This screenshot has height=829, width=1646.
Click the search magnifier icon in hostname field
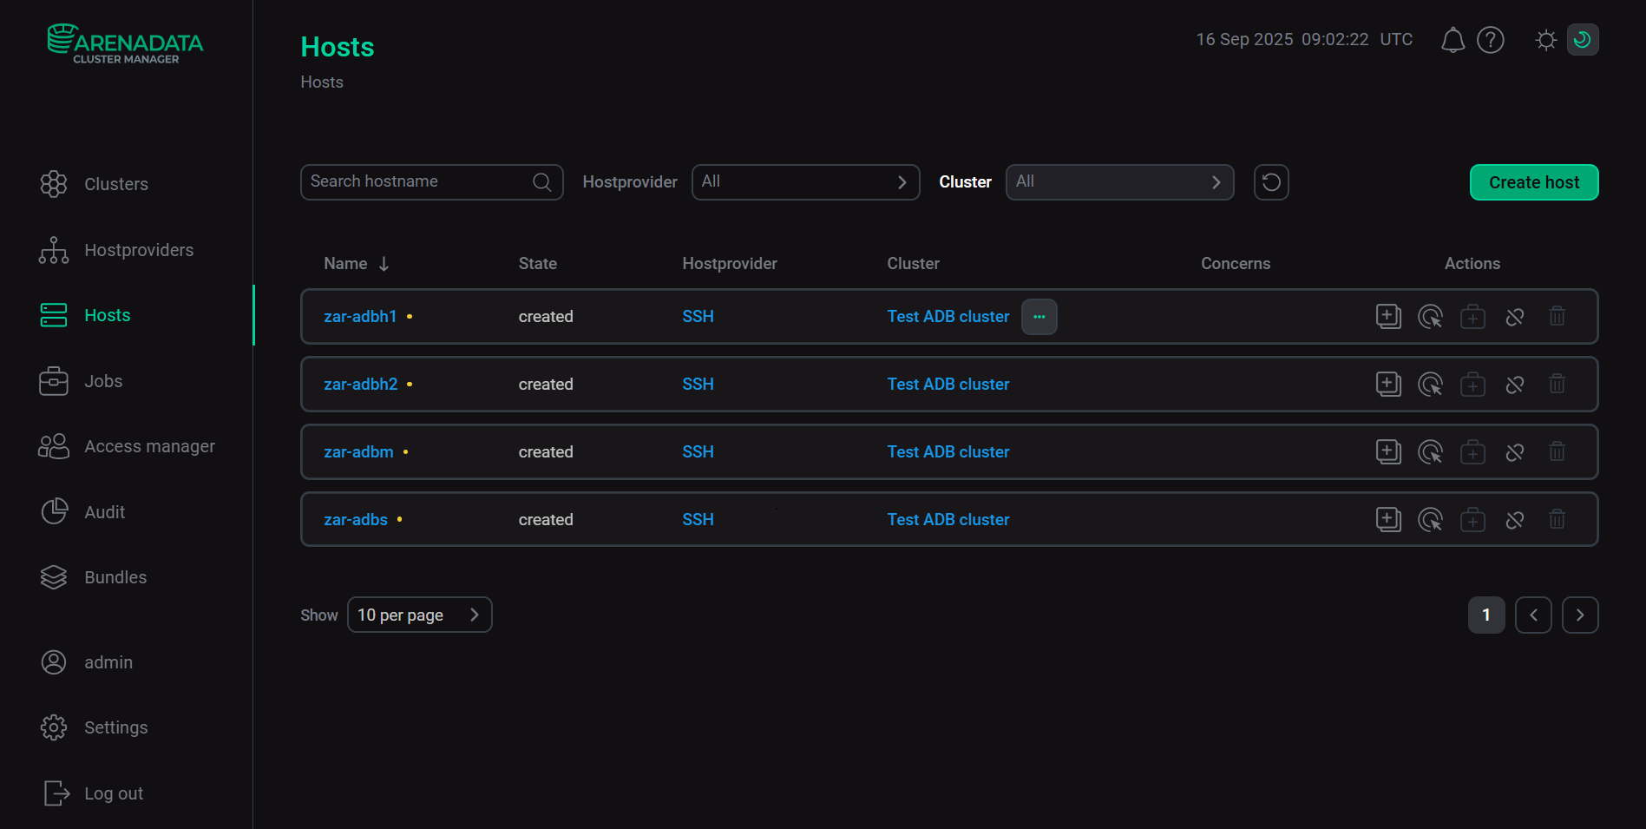click(541, 182)
